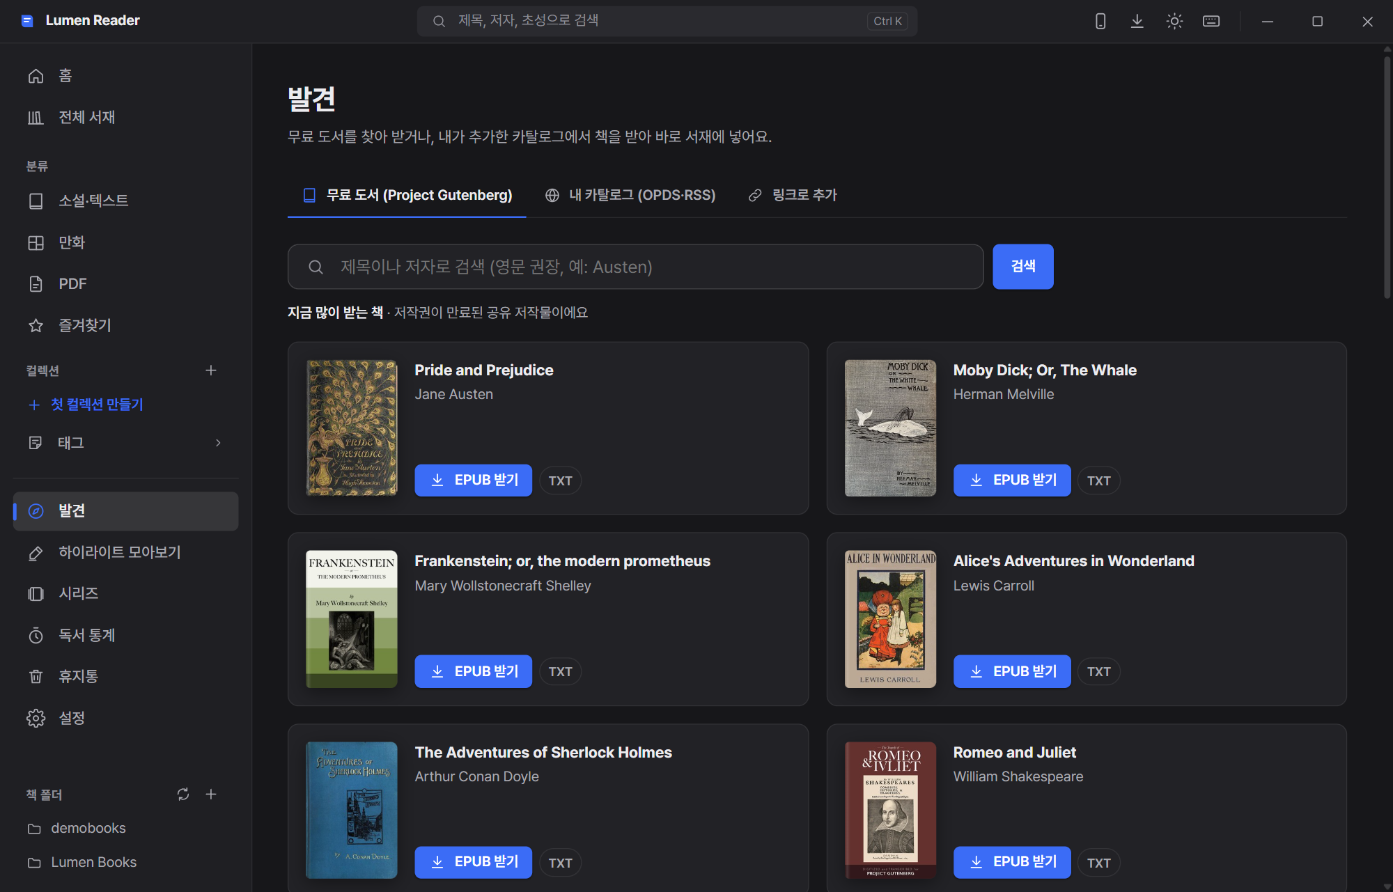
Task: Focus the Gutenberg title/author search field
Action: (635, 267)
